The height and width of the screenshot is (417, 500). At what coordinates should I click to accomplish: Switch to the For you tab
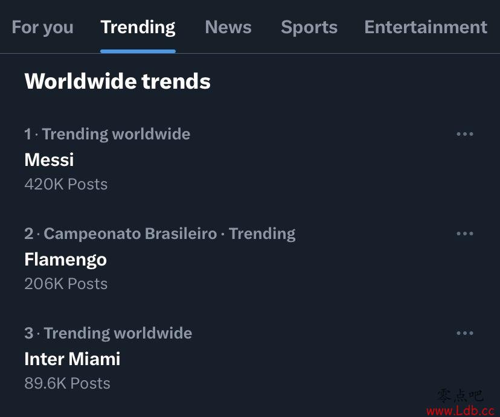tap(43, 27)
